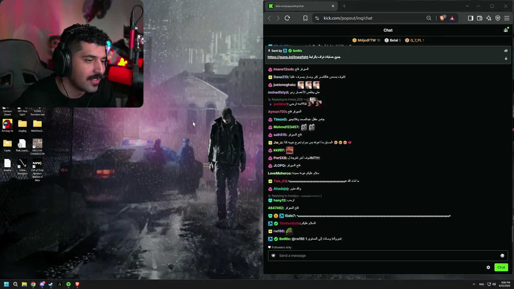The height and width of the screenshot is (289, 514).
Task: Go back in browser history
Action: point(269,18)
